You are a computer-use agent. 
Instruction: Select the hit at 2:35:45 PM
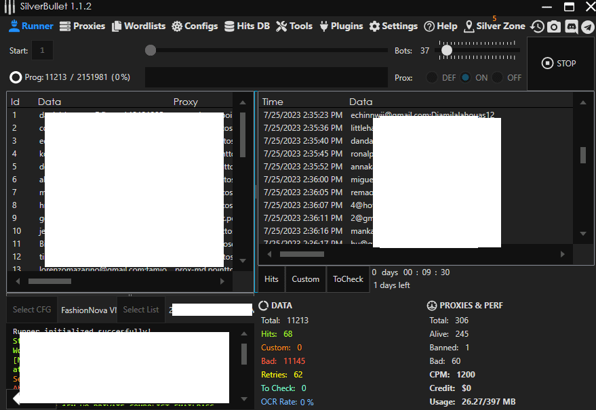click(416, 154)
